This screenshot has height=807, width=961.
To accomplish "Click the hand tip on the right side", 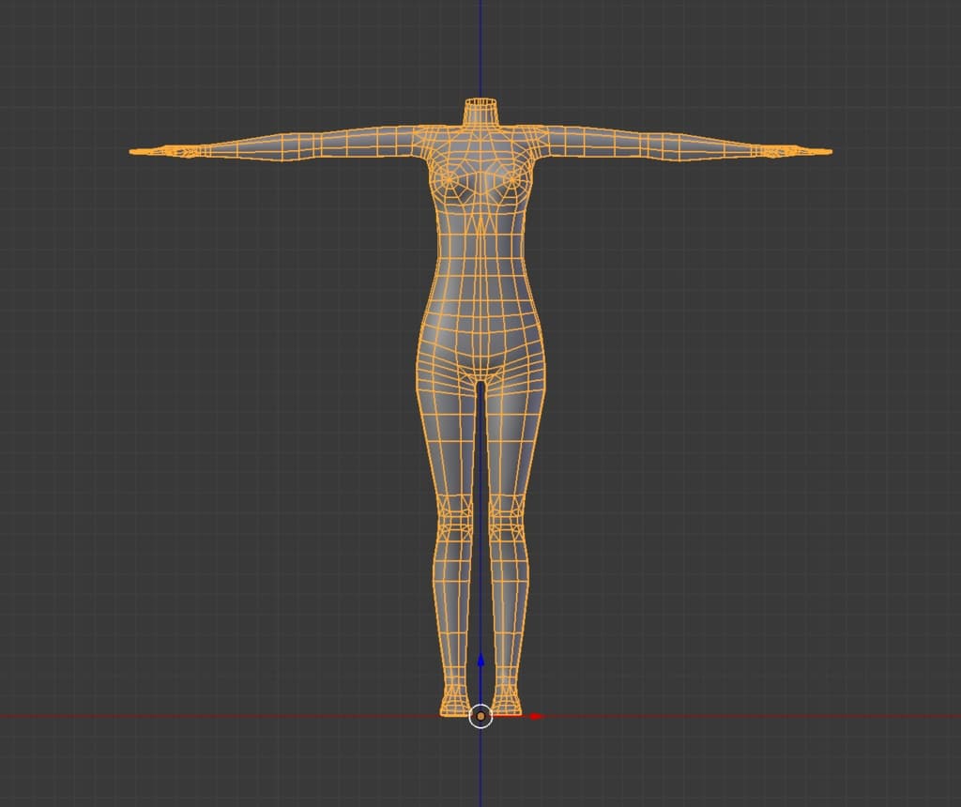I will click(x=825, y=151).
